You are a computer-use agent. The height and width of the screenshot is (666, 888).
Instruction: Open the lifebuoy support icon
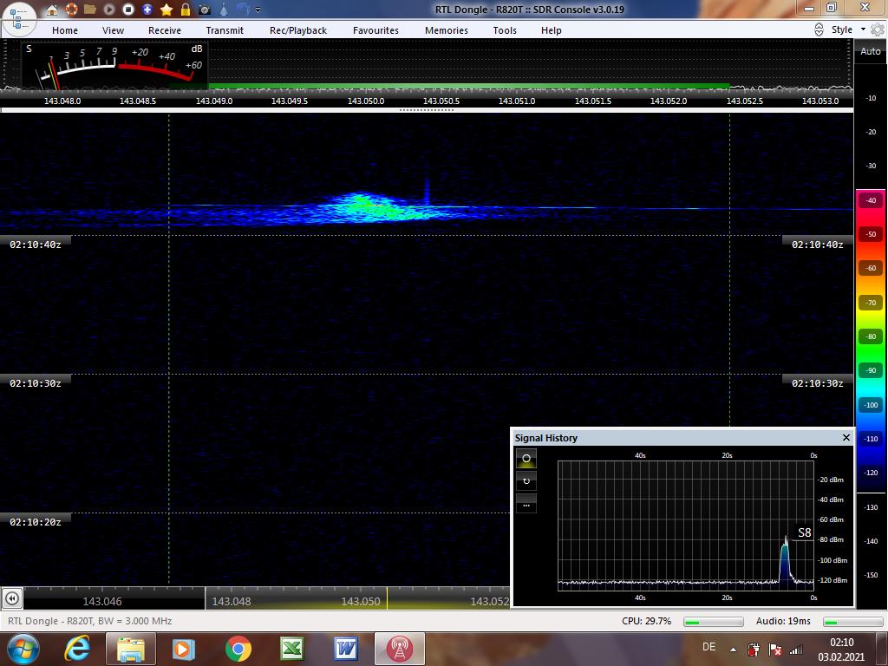click(x=71, y=10)
